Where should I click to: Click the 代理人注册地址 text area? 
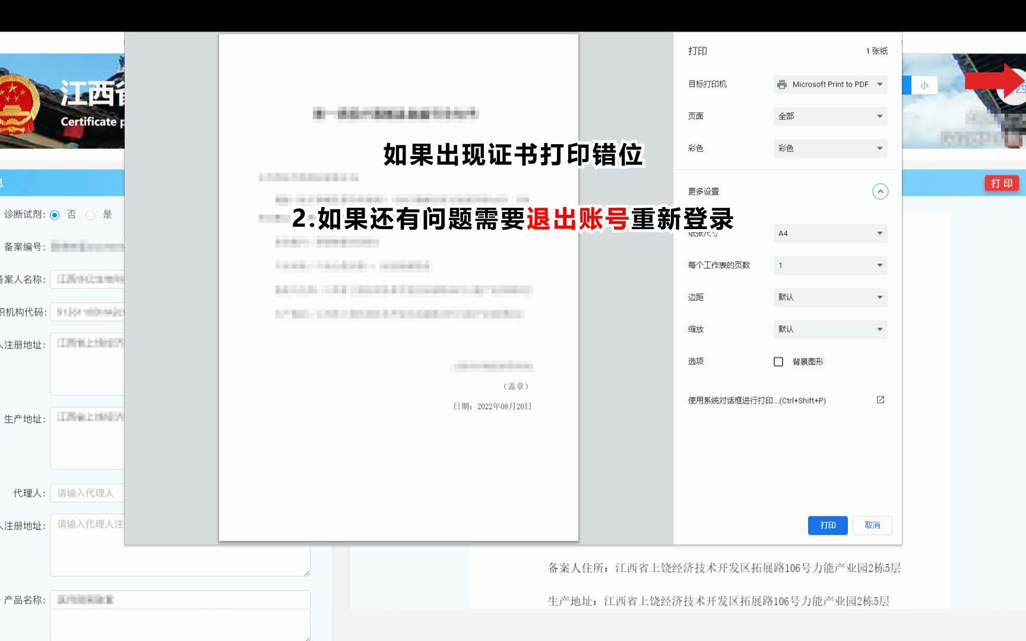pyautogui.click(x=180, y=545)
